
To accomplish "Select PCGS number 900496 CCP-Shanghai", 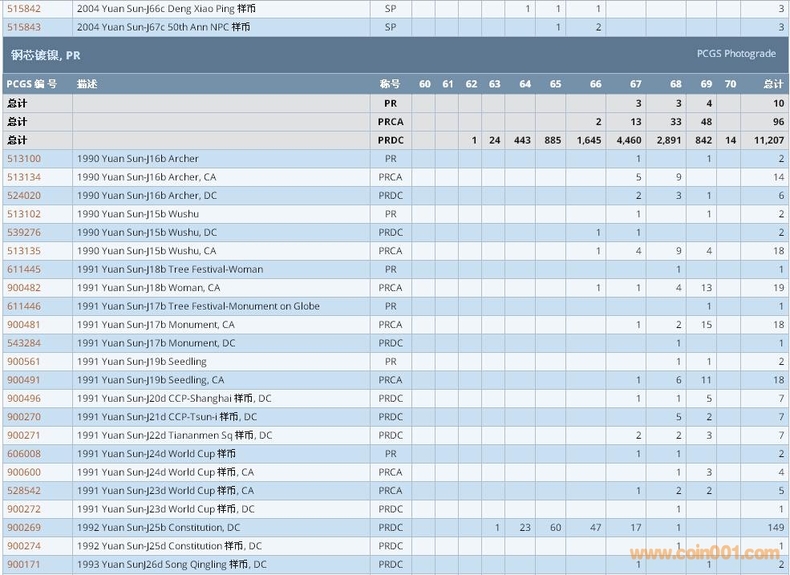I will coord(24,399).
